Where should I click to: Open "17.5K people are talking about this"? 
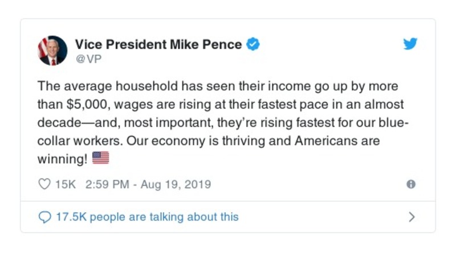pyautogui.click(x=146, y=217)
